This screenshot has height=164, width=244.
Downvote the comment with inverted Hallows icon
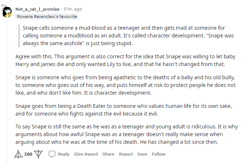(x=38, y=154)
